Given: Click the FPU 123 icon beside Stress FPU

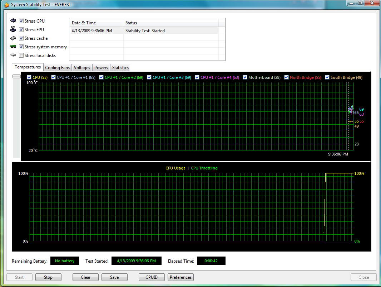Looking at the screenshot, I should 13,29.
